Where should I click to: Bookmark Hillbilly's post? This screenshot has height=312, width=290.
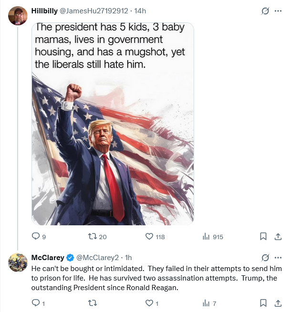point(263,236)
